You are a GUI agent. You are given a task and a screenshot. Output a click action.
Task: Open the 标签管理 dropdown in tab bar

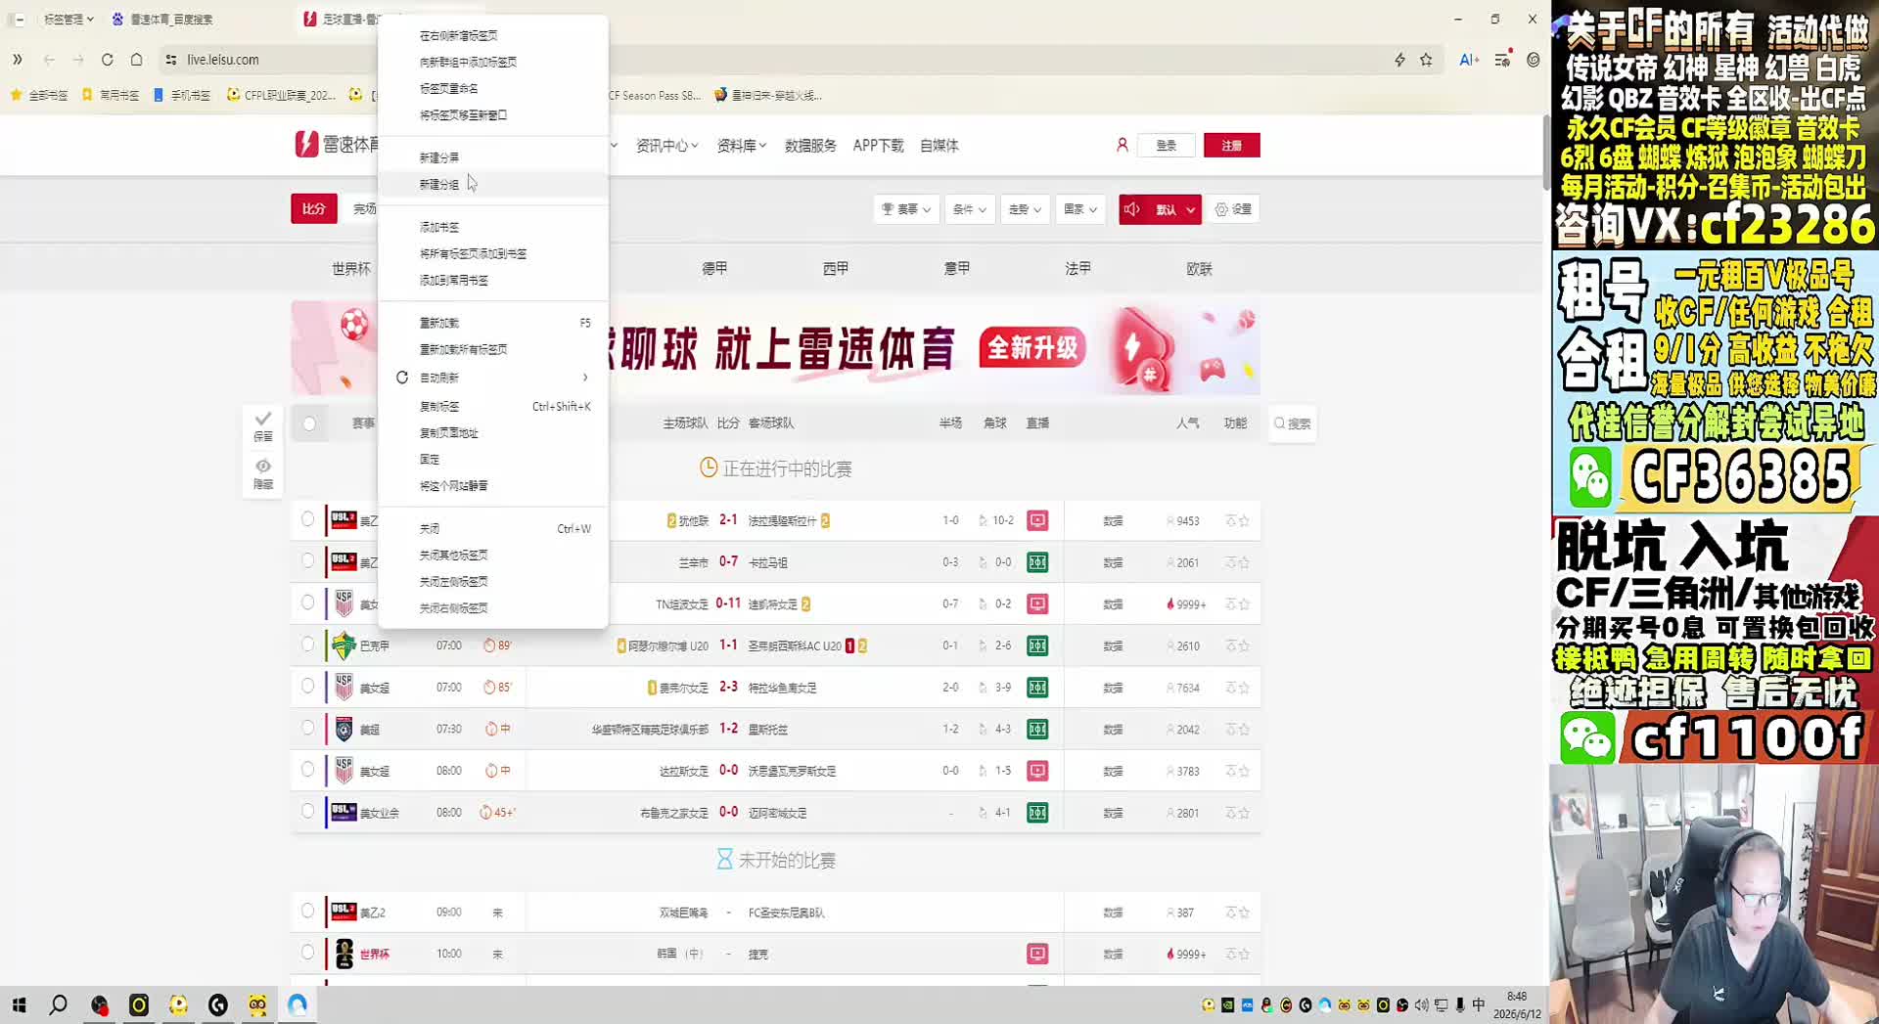point(69,19)
